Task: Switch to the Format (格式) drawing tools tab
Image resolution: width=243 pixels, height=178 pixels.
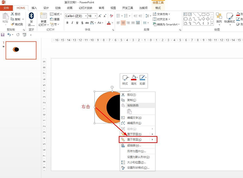Action: pos(158,8)
